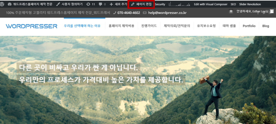Click the WORDPRESSER site logo
276x124 pixels.
[x=31, y=26]
